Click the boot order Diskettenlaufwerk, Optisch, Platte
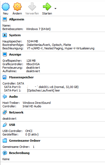The image size is (105, 165). [x=49, y=45]
